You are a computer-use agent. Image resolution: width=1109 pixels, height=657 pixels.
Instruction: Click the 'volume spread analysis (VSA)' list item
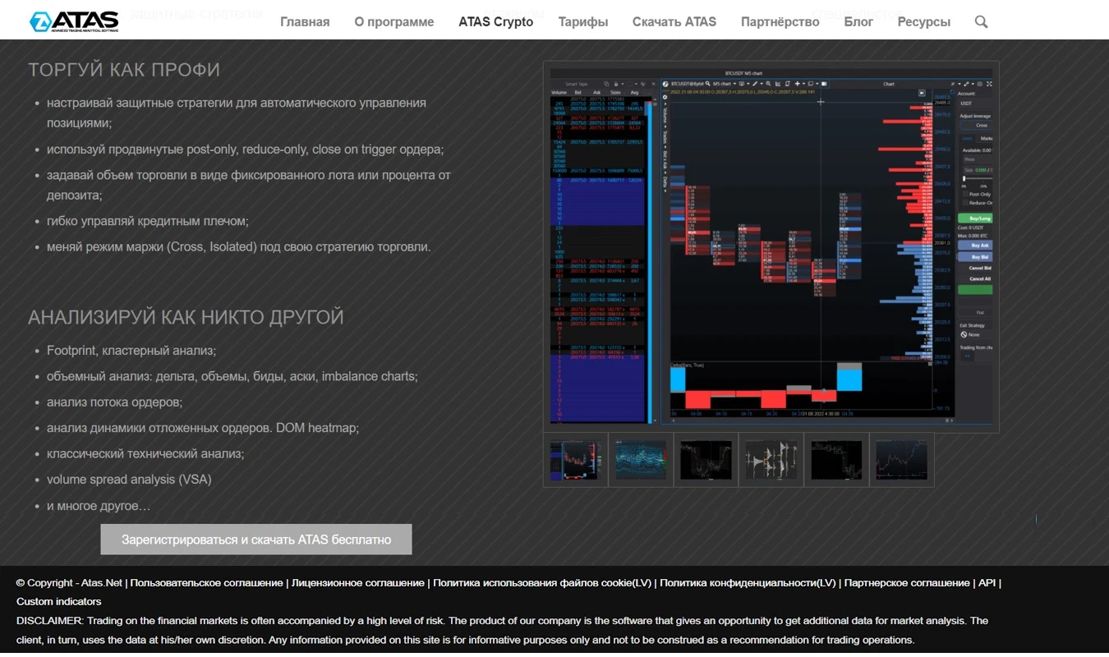129,480
